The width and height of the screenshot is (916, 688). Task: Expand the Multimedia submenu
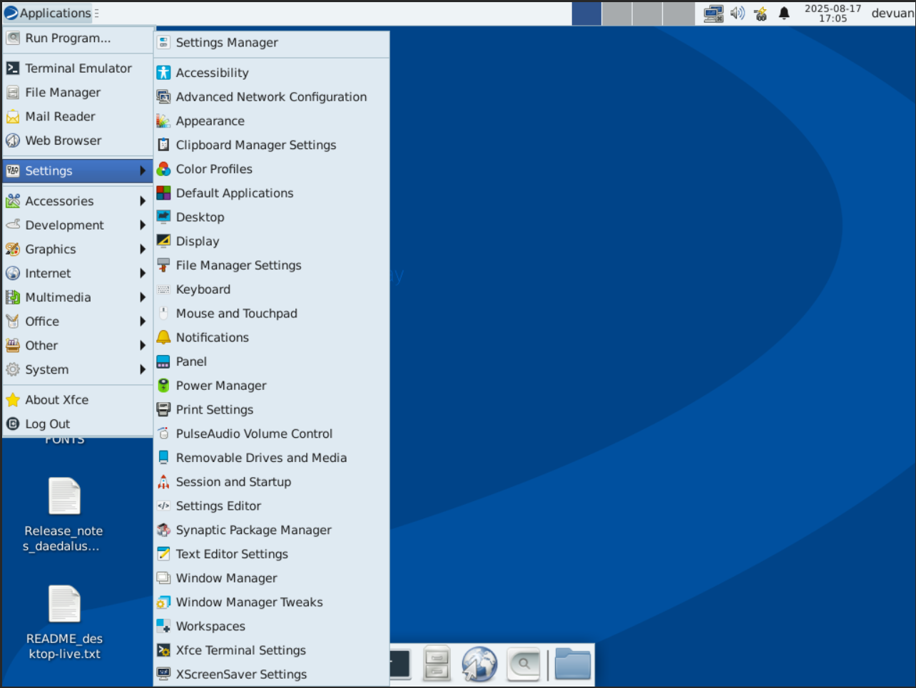click(78, 298)
